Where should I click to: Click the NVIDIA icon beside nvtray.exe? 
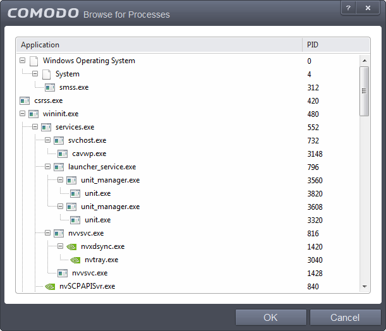(x=75, y=260)
